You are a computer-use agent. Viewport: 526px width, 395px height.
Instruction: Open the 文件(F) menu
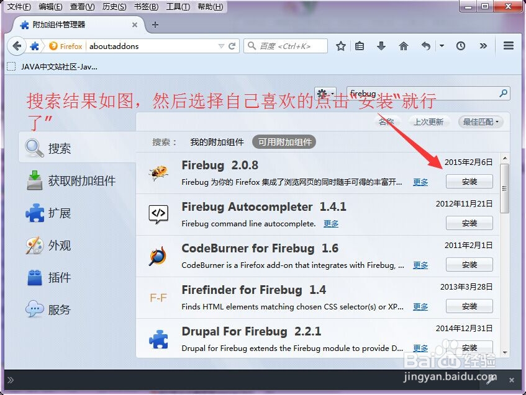(19, 7)
